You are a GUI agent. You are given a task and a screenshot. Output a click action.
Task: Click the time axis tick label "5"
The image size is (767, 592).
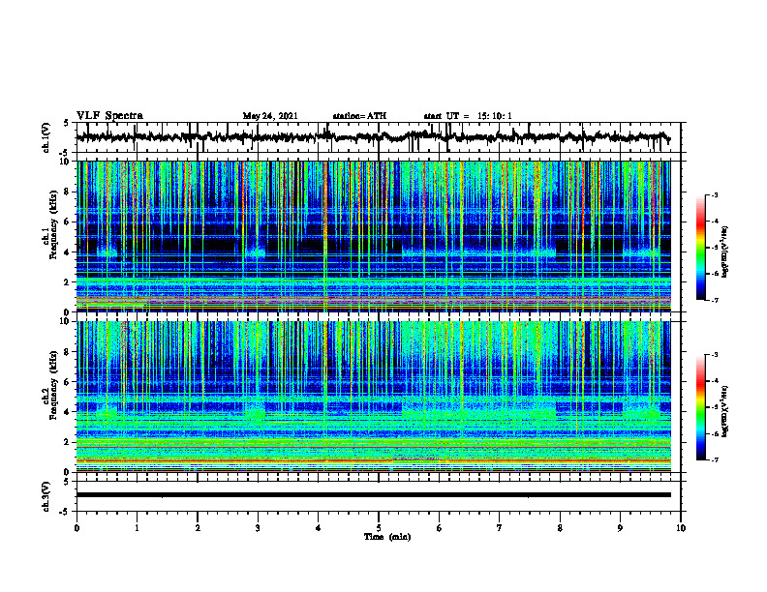coord(379,528)
